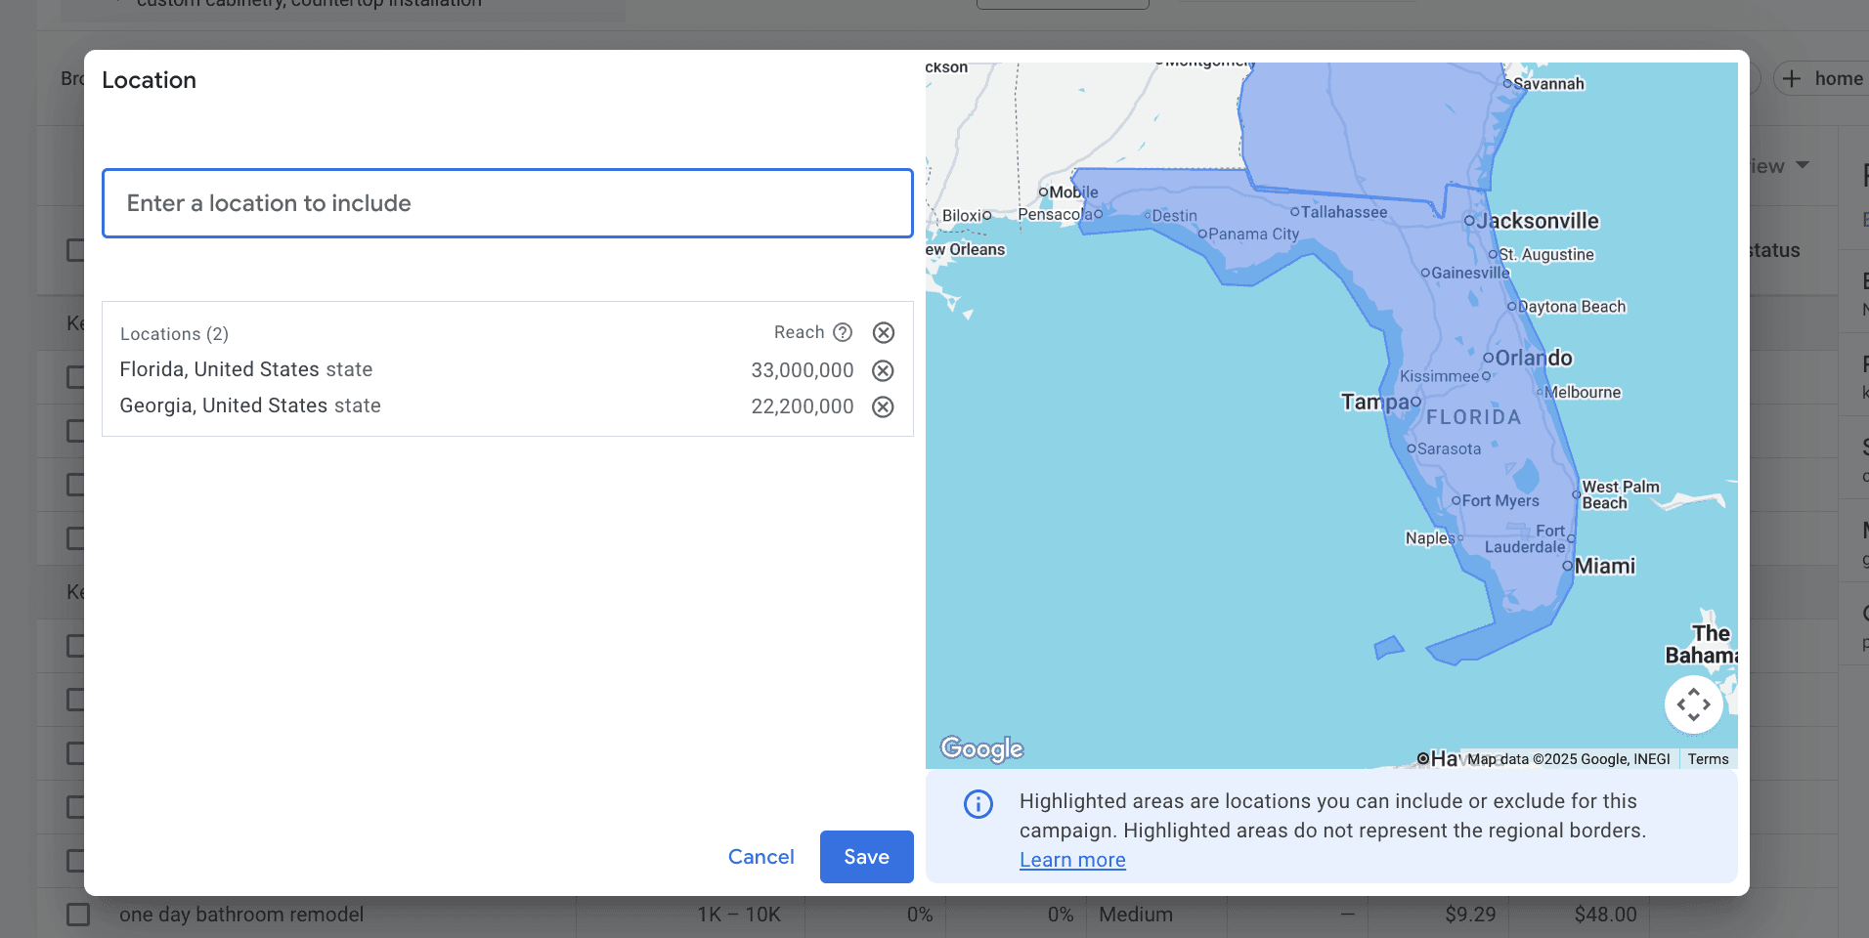Remove Florida from the locations list

[x=883, y=370]
